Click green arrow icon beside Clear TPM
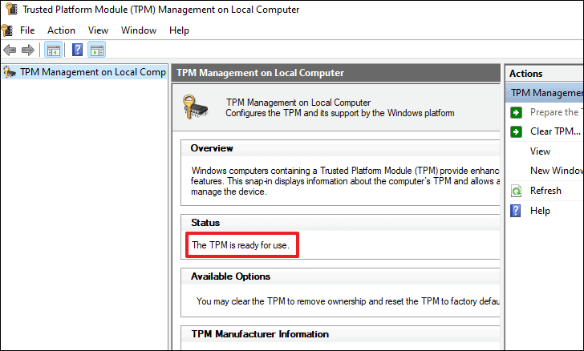The width and height of the screenshot is (584, 351). pos(517,131)
